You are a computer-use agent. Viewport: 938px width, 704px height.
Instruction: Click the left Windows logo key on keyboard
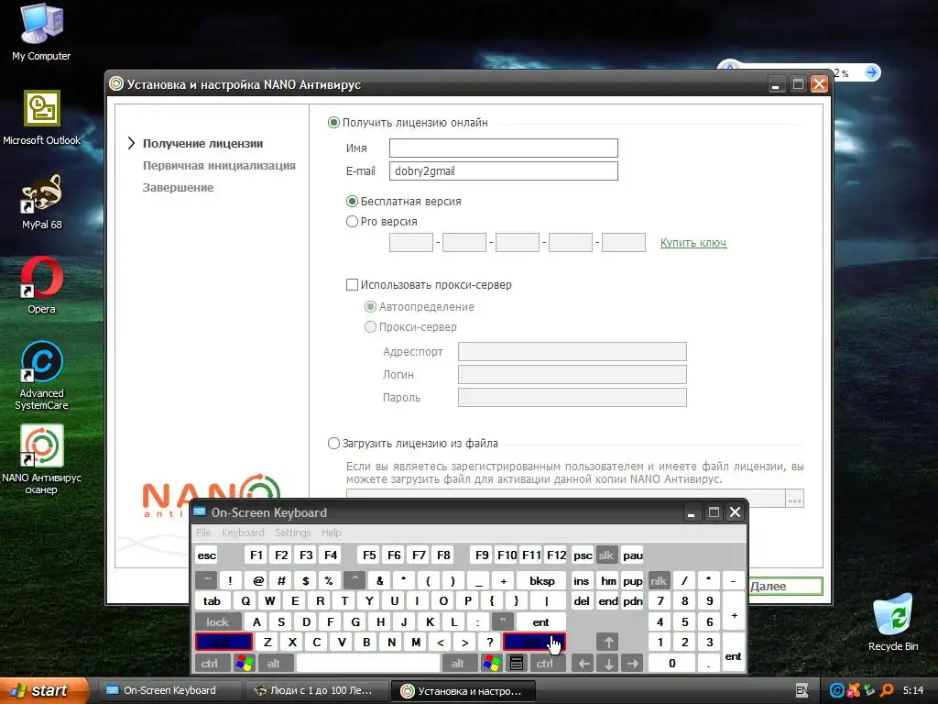tap(244, 664)
